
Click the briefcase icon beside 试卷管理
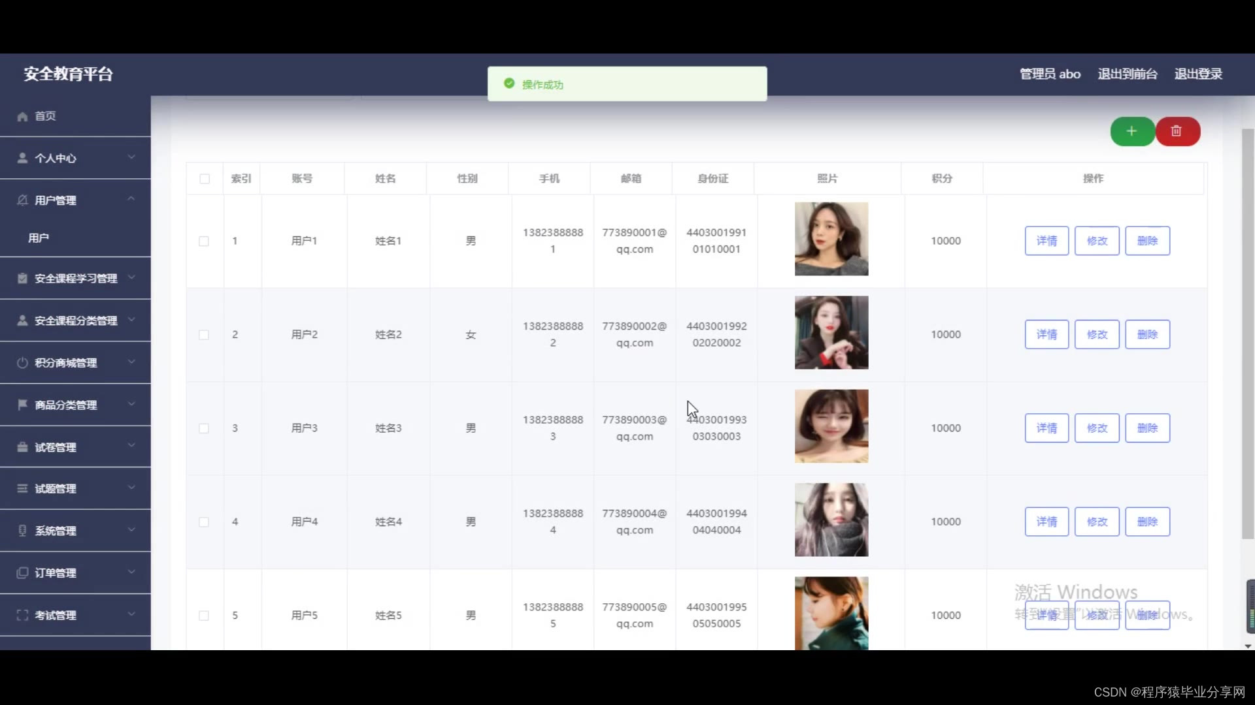[22, 447]
